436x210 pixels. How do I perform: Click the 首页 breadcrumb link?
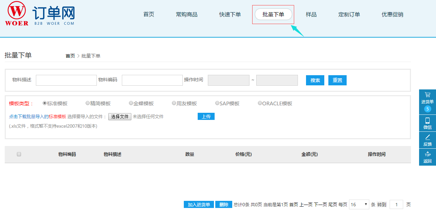click(x=70, y=56)
